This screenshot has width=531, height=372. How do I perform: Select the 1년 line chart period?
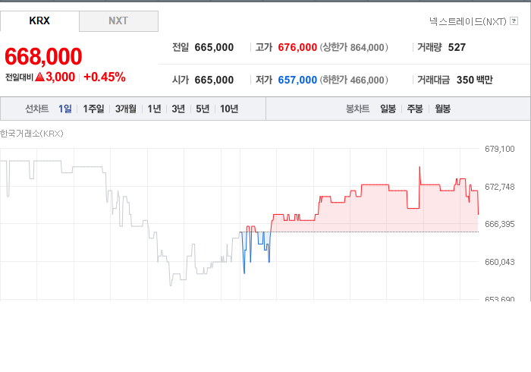click(x=154, y=109)
